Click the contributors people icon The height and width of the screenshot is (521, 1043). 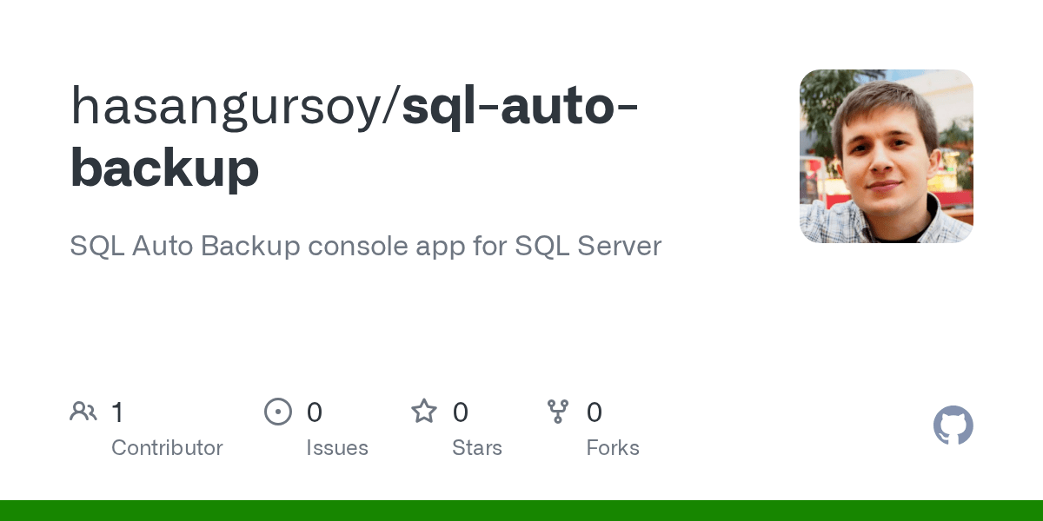pos(83,412)
